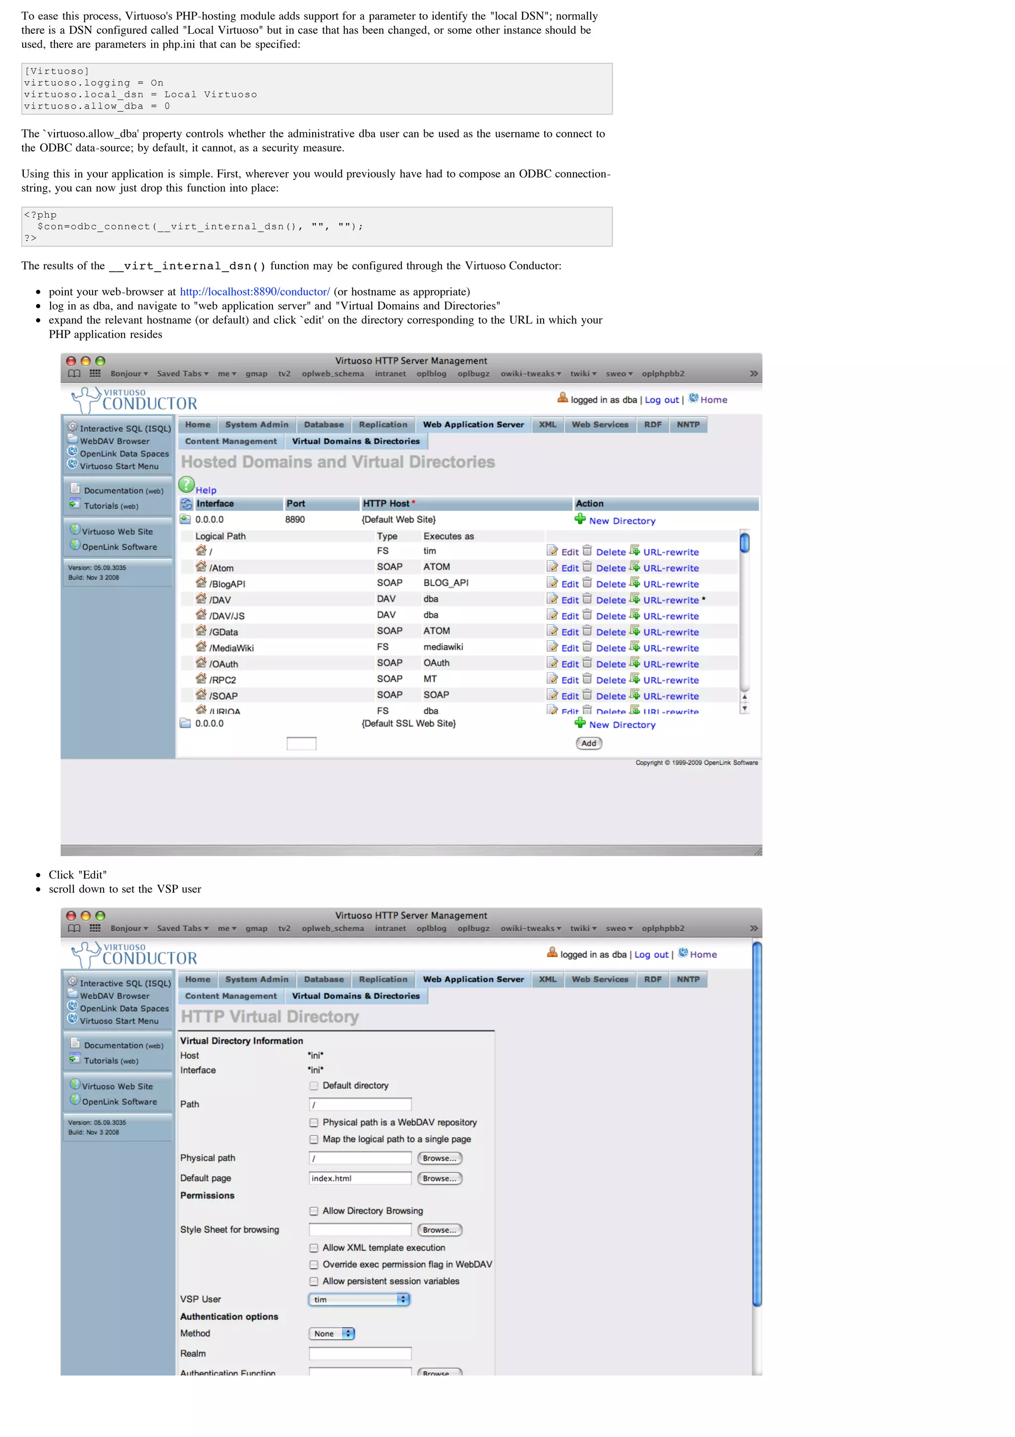1015x1437 pixels.
Task: Click the URL-rewrite icon in the /DAV row
Action: point(635,599)
